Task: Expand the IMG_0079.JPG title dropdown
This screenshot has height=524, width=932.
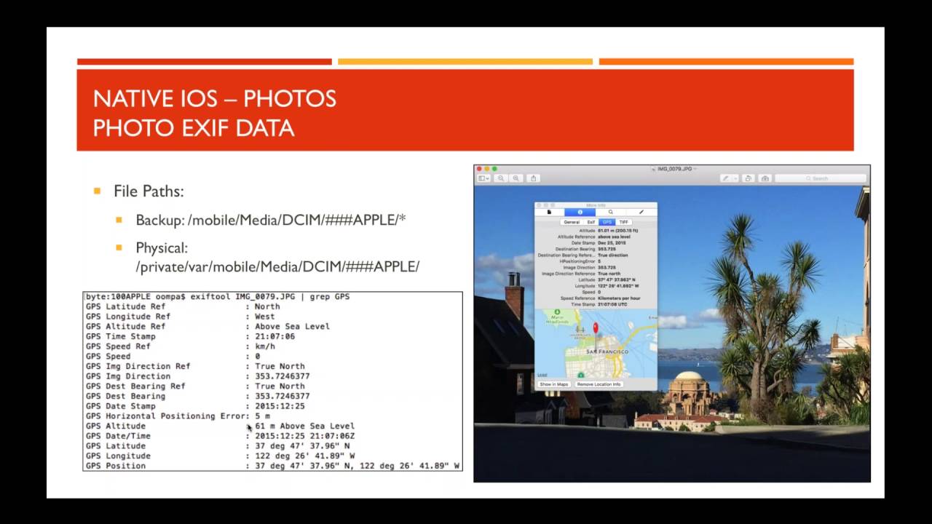Action: pos(694,169)
